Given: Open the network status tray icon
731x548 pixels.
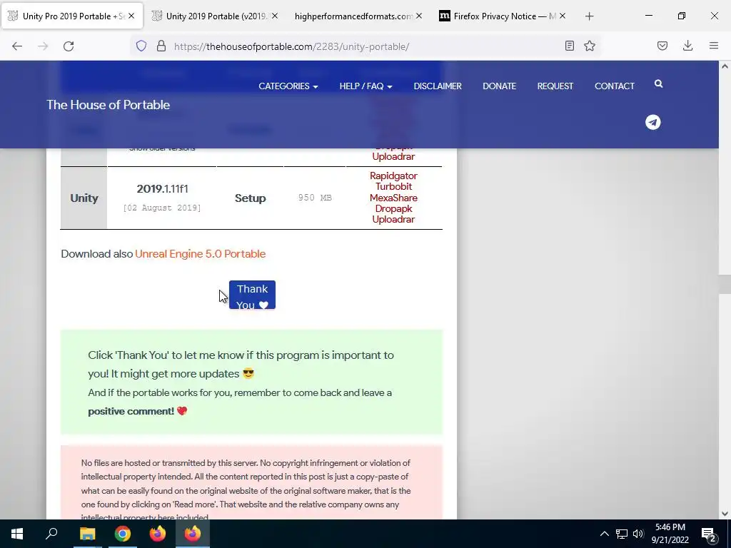Looking at the screenshot, I should [x=622, y=534].
